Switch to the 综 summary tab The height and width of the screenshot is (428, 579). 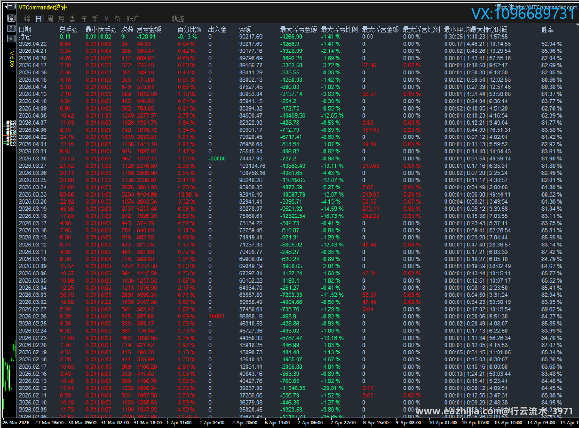[x=27, y=19]
